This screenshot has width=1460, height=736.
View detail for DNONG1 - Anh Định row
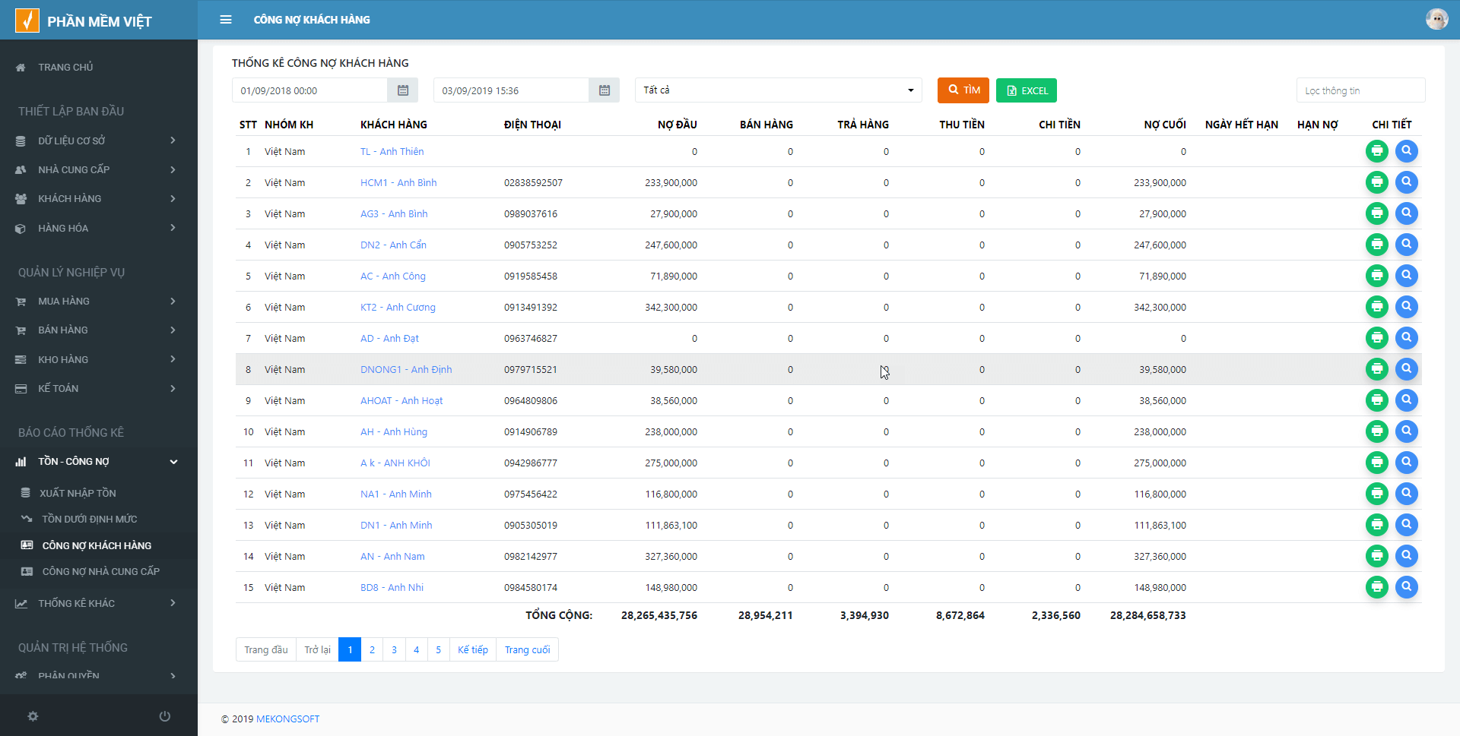point(1407,369)
